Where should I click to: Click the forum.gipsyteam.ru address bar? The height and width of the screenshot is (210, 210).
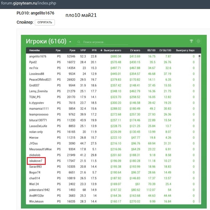[29, 3]
